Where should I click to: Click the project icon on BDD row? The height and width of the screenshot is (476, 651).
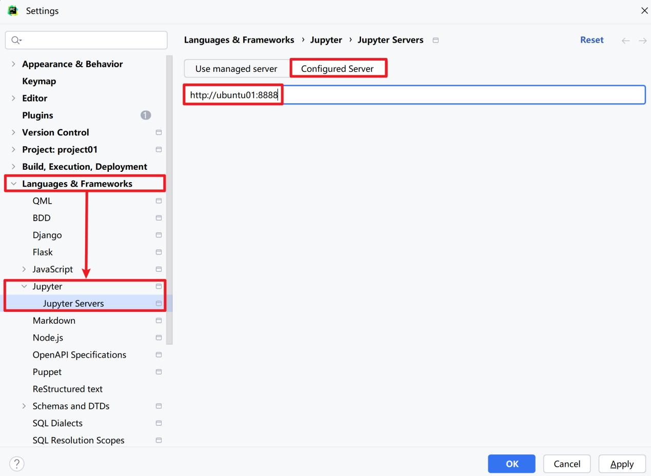coord(159,218)
